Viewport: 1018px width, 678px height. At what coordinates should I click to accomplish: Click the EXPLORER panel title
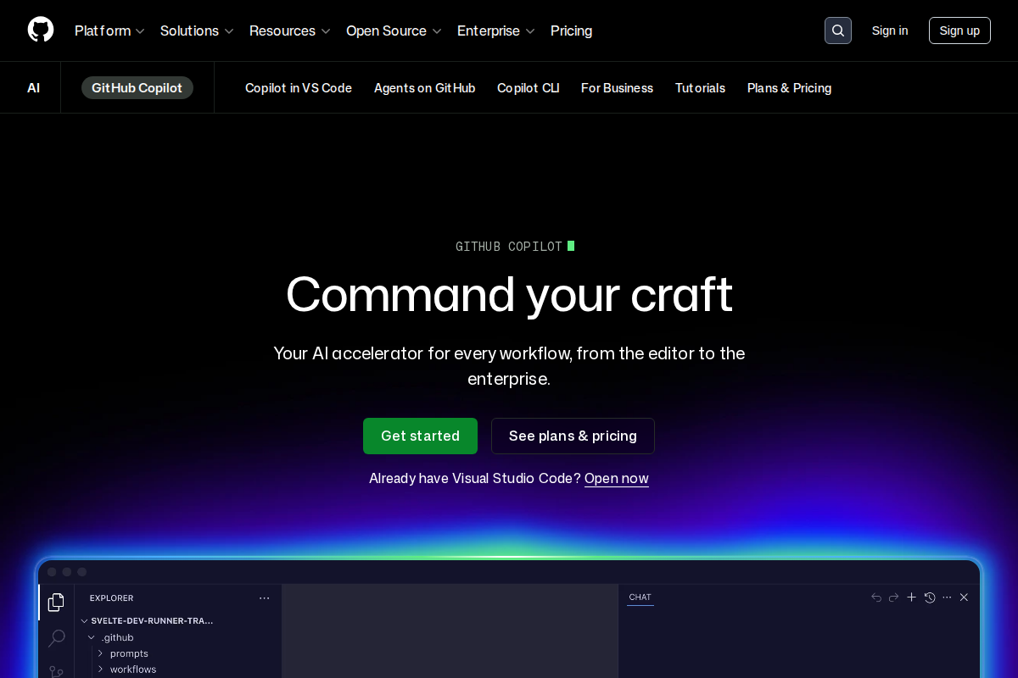coord(111,598)
